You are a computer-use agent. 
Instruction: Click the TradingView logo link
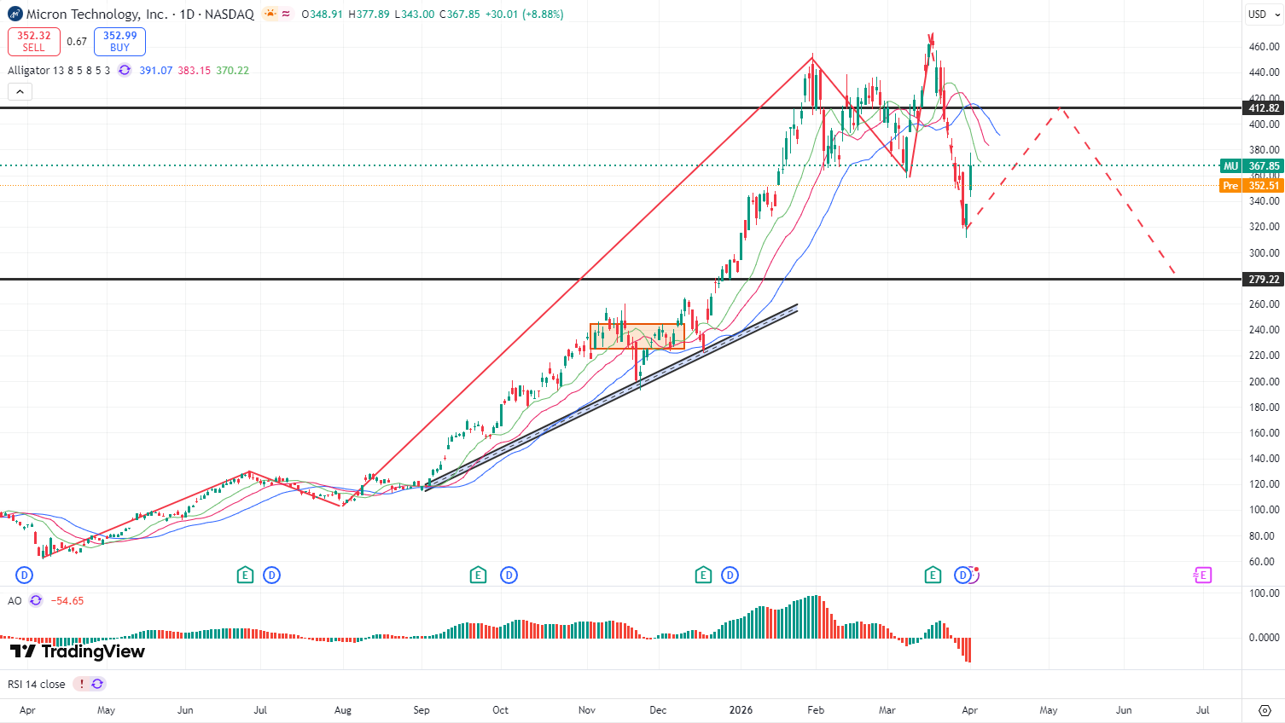(78, 651)
